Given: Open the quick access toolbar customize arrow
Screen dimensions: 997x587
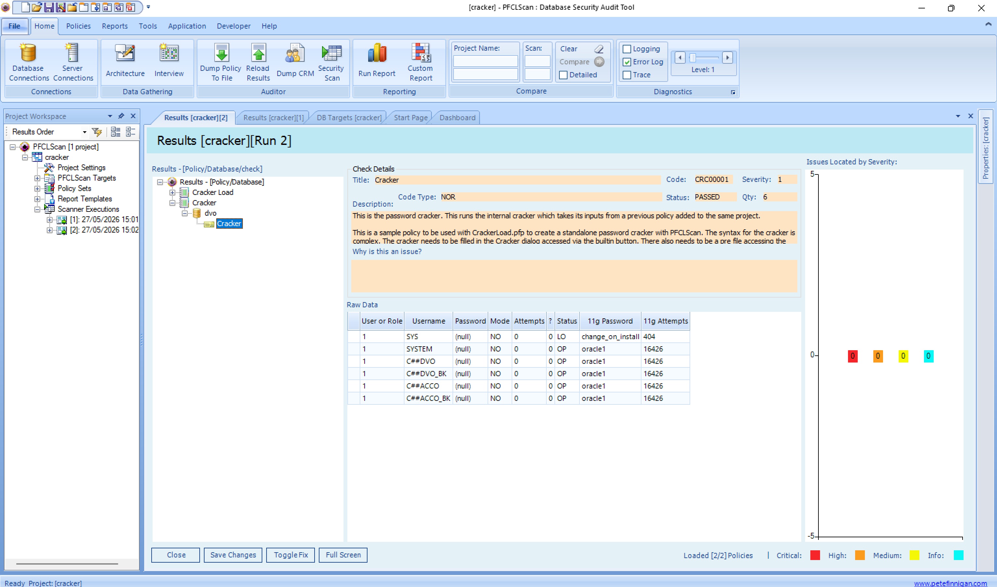Looking at the screenshot, I should (148, 7).
